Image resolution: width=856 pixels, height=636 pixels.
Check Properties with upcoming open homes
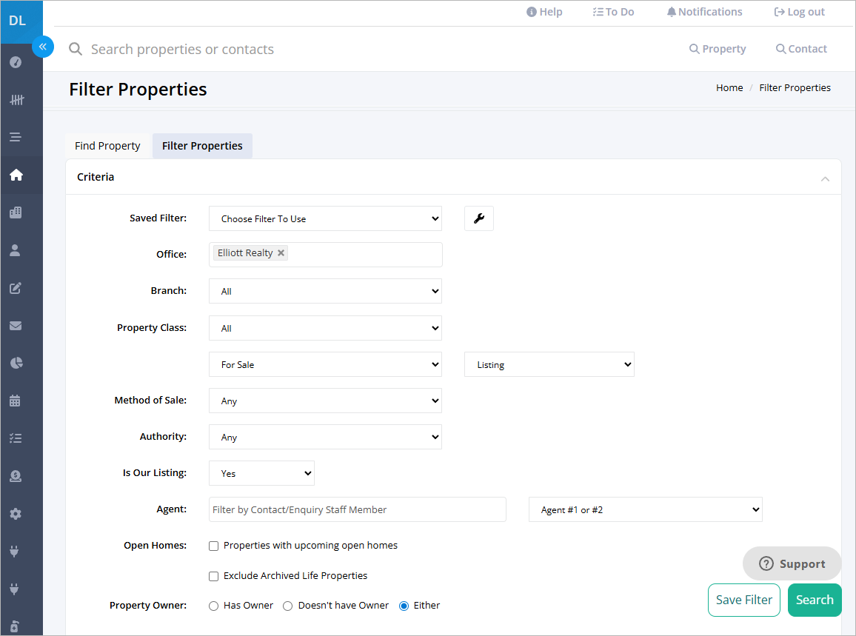(213, 546)
